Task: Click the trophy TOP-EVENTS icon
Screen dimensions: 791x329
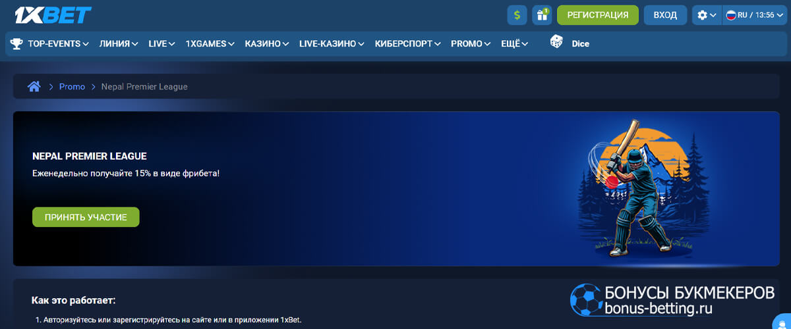Action: click(16, 44)
